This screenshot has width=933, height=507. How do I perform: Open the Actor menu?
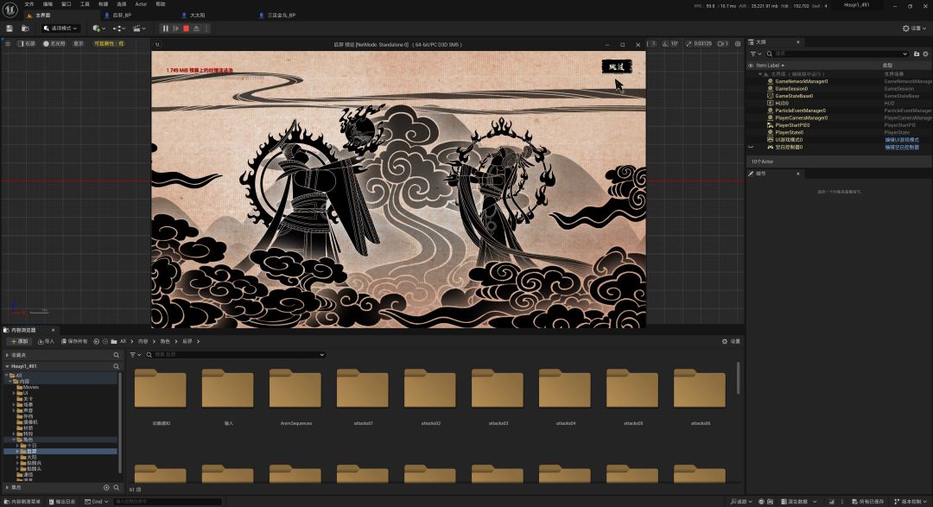click(x=141, y=4)
